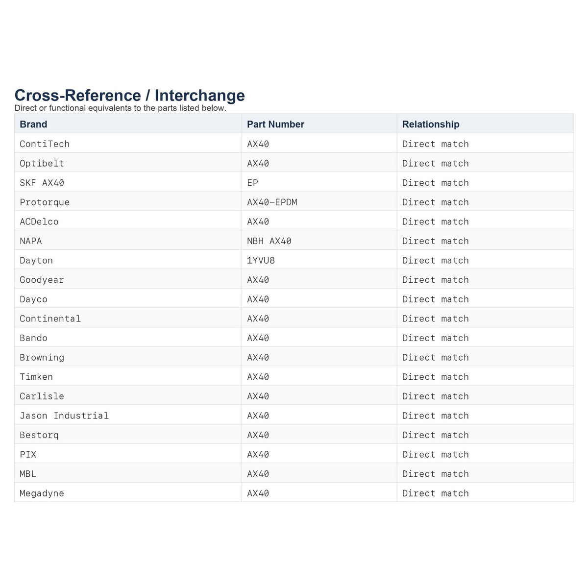Select the AX40-EPDM part number
Screen dimensions: 588x588
click(272, 202)
